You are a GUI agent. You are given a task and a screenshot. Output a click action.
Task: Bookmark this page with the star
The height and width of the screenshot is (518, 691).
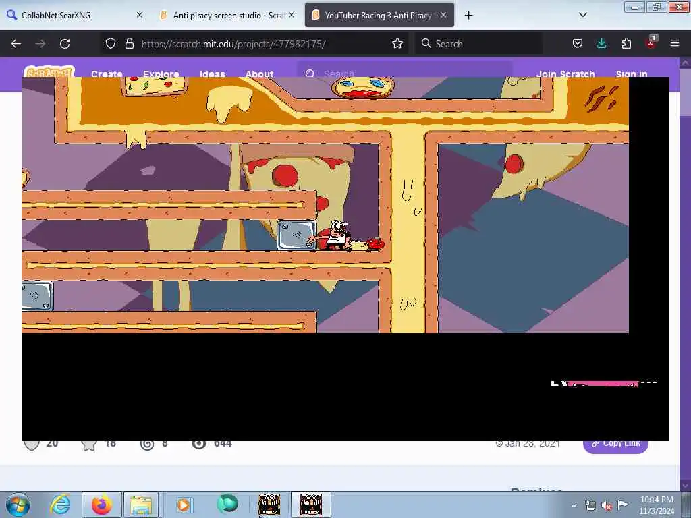click(x=397, y=43)
